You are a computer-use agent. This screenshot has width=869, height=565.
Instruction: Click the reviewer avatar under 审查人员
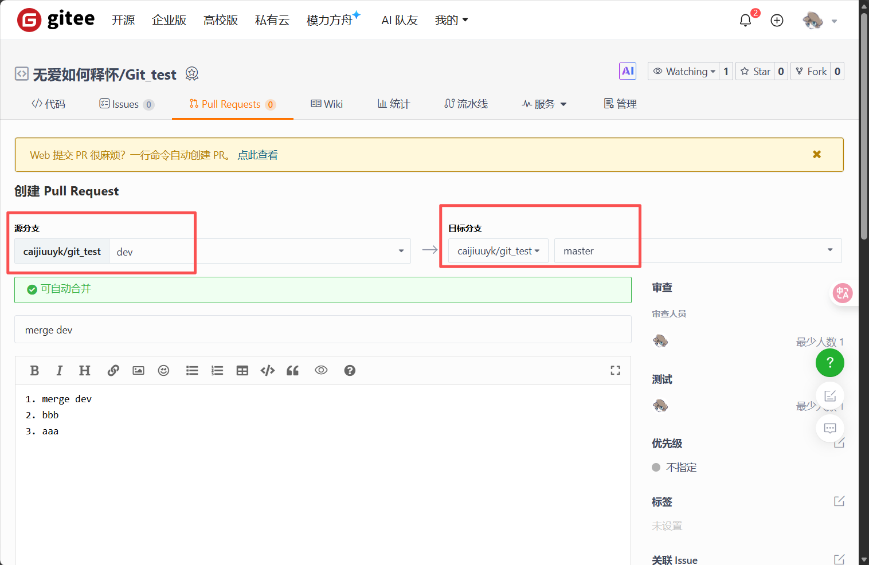[660, 341]
